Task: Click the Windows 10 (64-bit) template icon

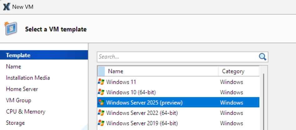Action: point(101,92)
